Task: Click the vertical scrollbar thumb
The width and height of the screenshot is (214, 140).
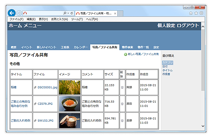Action: [x=203, y=60]
